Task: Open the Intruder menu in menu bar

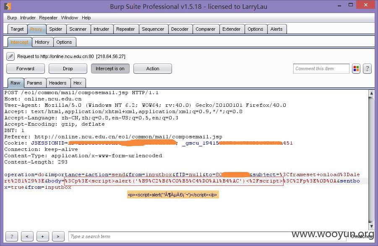Action: pyautogui.click(x=28, y=18)
